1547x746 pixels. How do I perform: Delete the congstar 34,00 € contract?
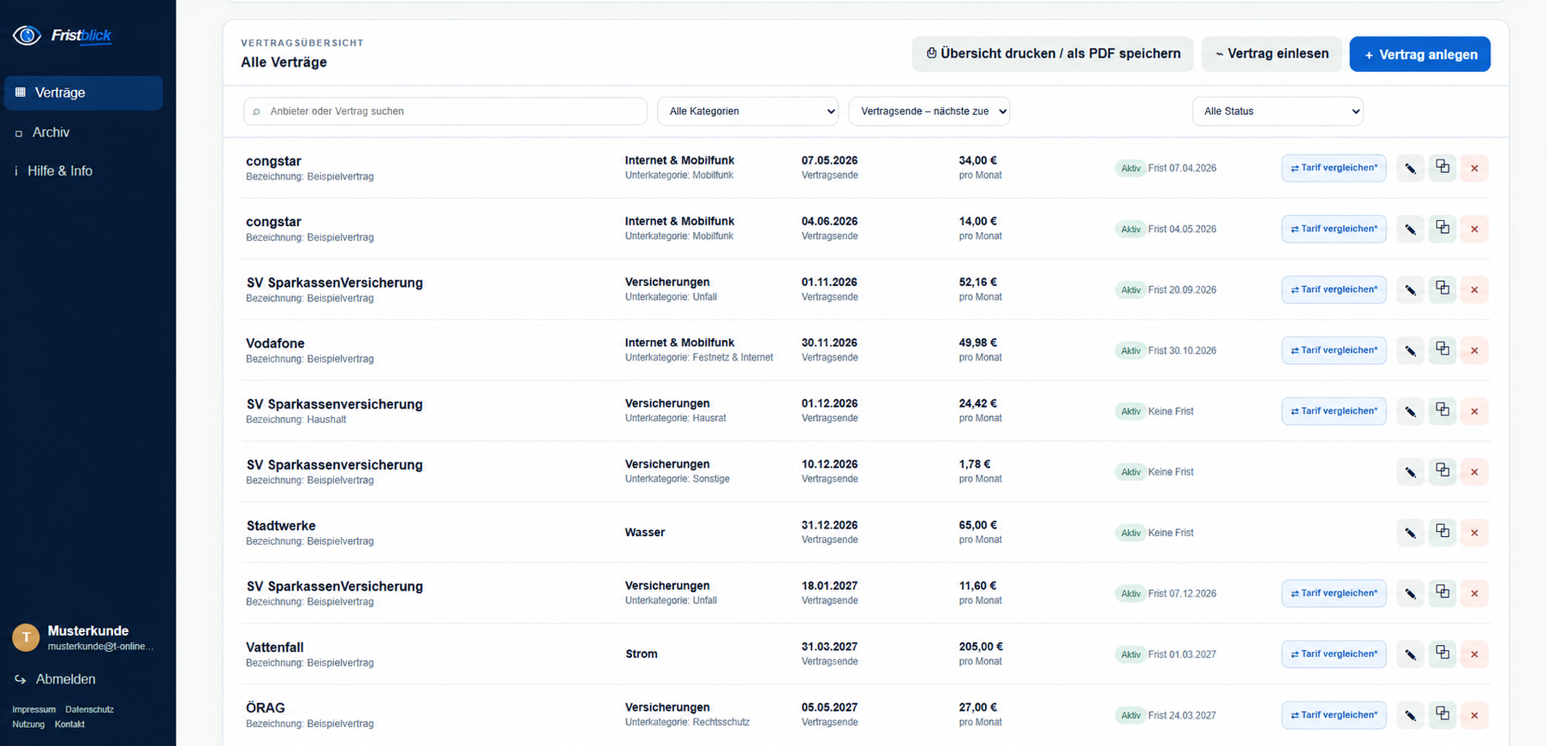pos(1474,168)
